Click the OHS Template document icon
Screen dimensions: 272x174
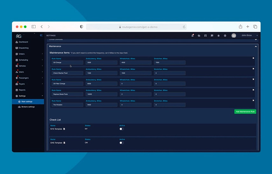point(64,143)
